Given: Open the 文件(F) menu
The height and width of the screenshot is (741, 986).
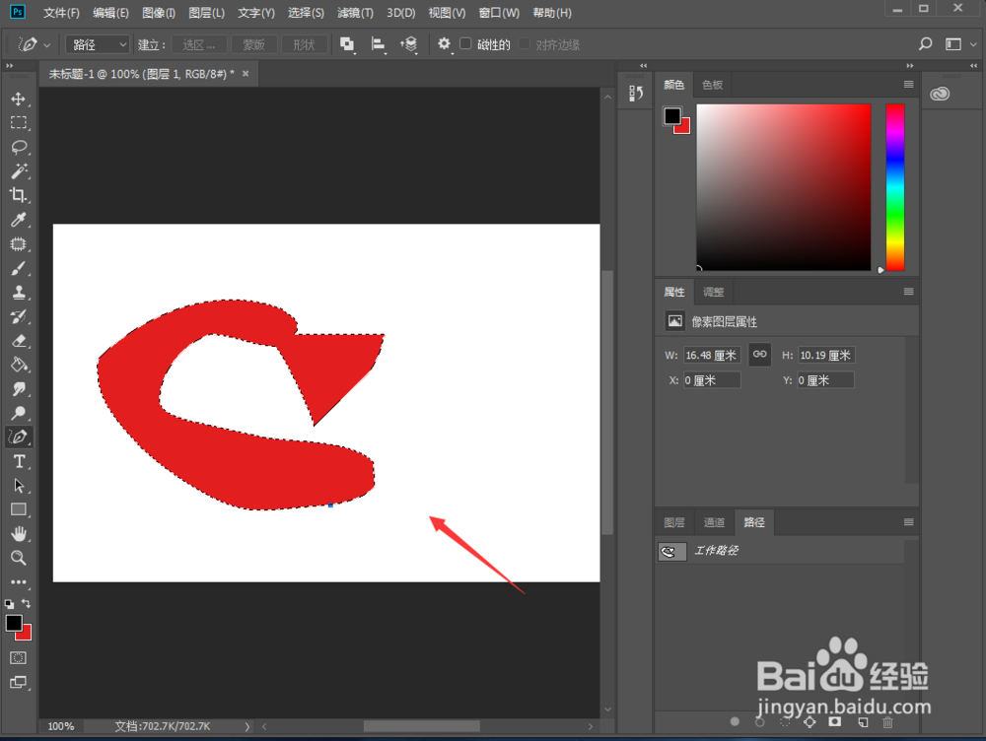Looking at the screenshot, I should [61, 13].
